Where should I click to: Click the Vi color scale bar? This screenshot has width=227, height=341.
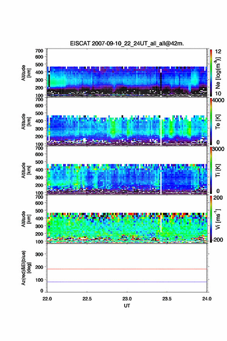point(211,219)
